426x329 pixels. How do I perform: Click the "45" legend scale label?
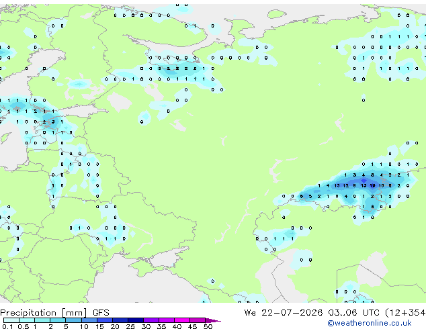click(192, 326)
